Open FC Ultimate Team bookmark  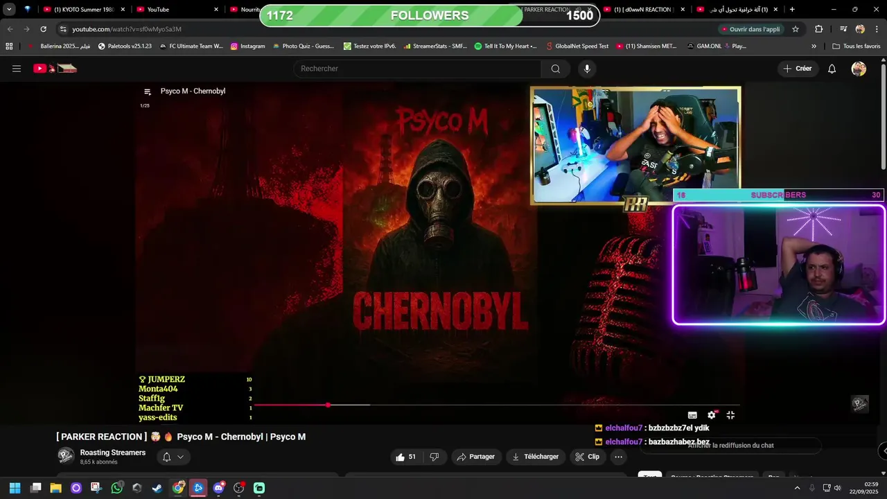[191, 46]
